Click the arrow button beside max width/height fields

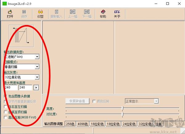(36, 88)
